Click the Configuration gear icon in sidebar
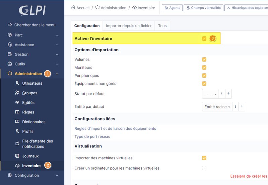This screenshot has width=268, height=185. click(10, 175)
